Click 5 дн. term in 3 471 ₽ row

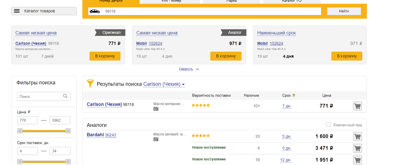coord(287,148)
